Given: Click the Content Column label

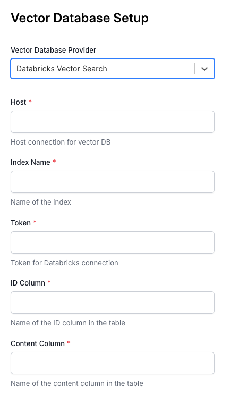Looking at the screenshot, I should click(38, 343).
